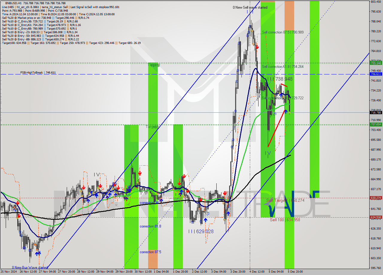The width and height of the screenshot is (383, 275).
Task: Select the current price 716.788 axis tag
Action: (376, 112)
